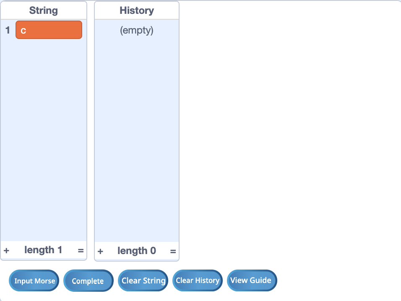
Task: Select row number 1 in String list
Action: [x=8, y=30]
